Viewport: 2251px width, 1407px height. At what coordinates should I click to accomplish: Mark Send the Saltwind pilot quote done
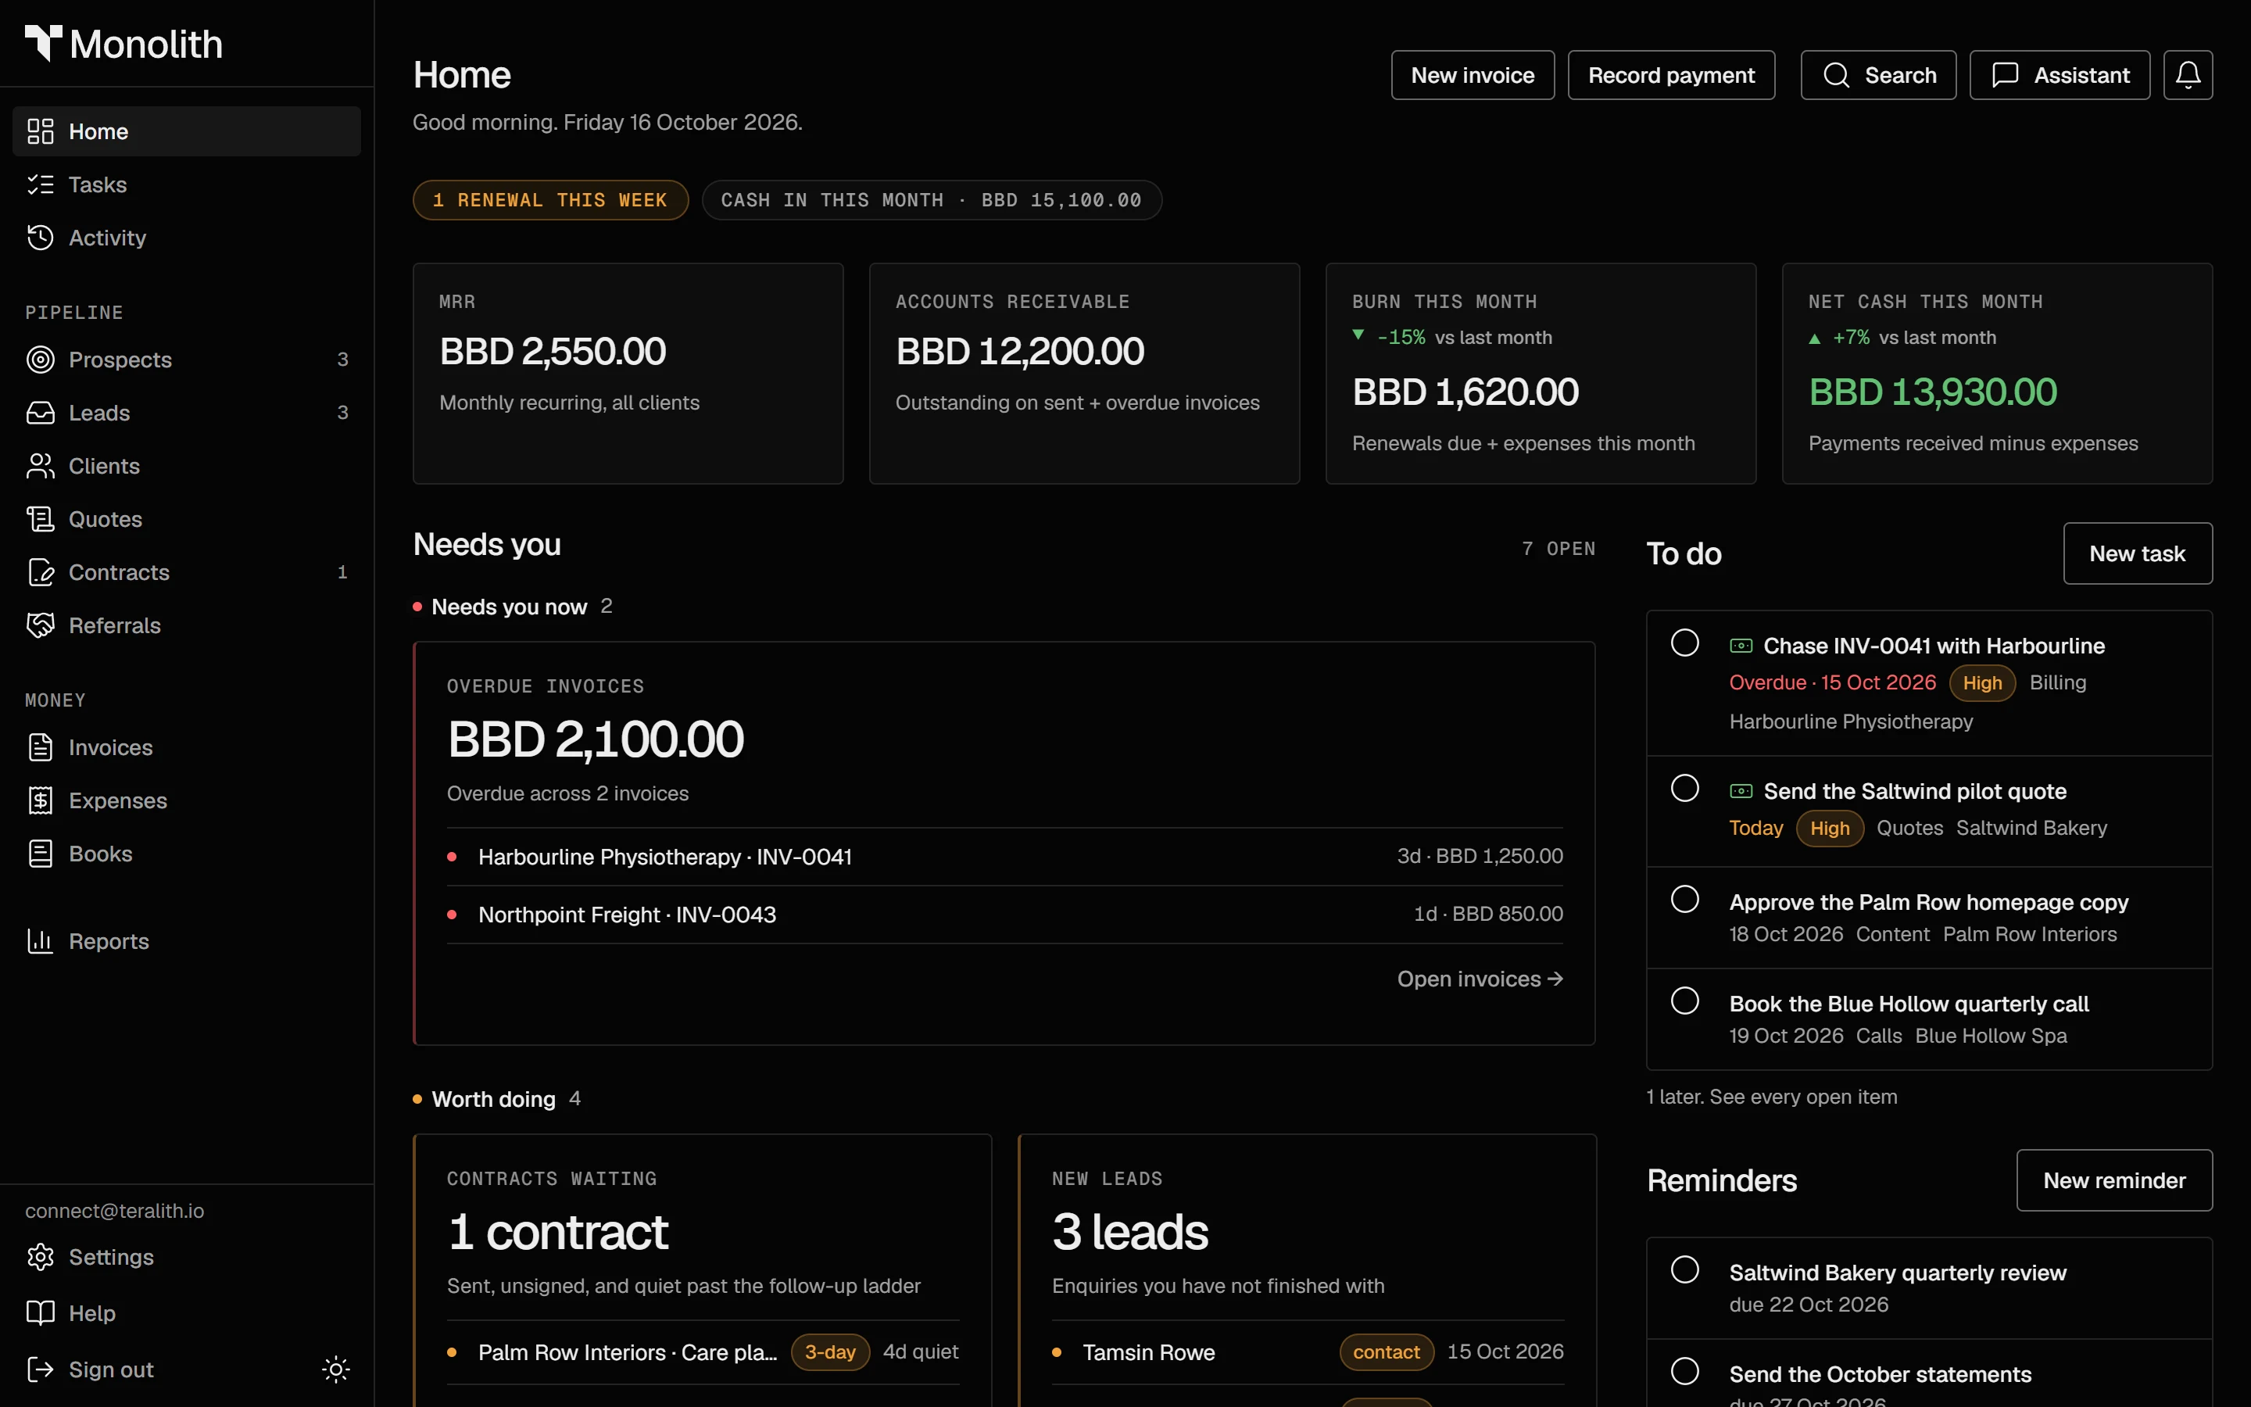[1684, 787]
